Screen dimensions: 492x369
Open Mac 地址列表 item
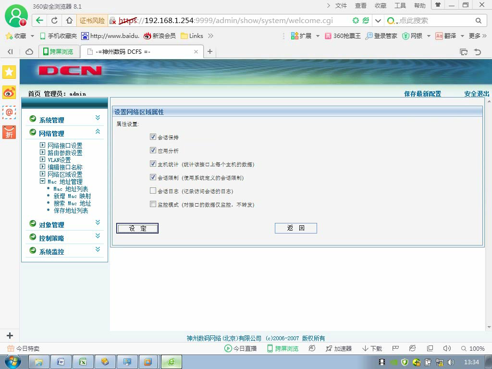tap(71, 189)
